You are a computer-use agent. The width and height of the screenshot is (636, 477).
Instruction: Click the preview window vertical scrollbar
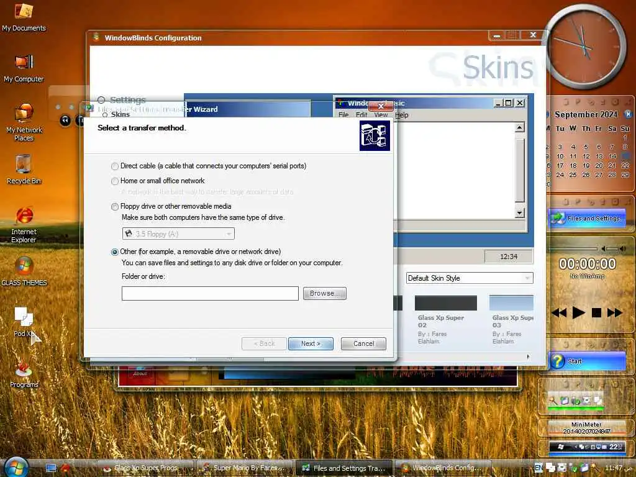(520, 170)
